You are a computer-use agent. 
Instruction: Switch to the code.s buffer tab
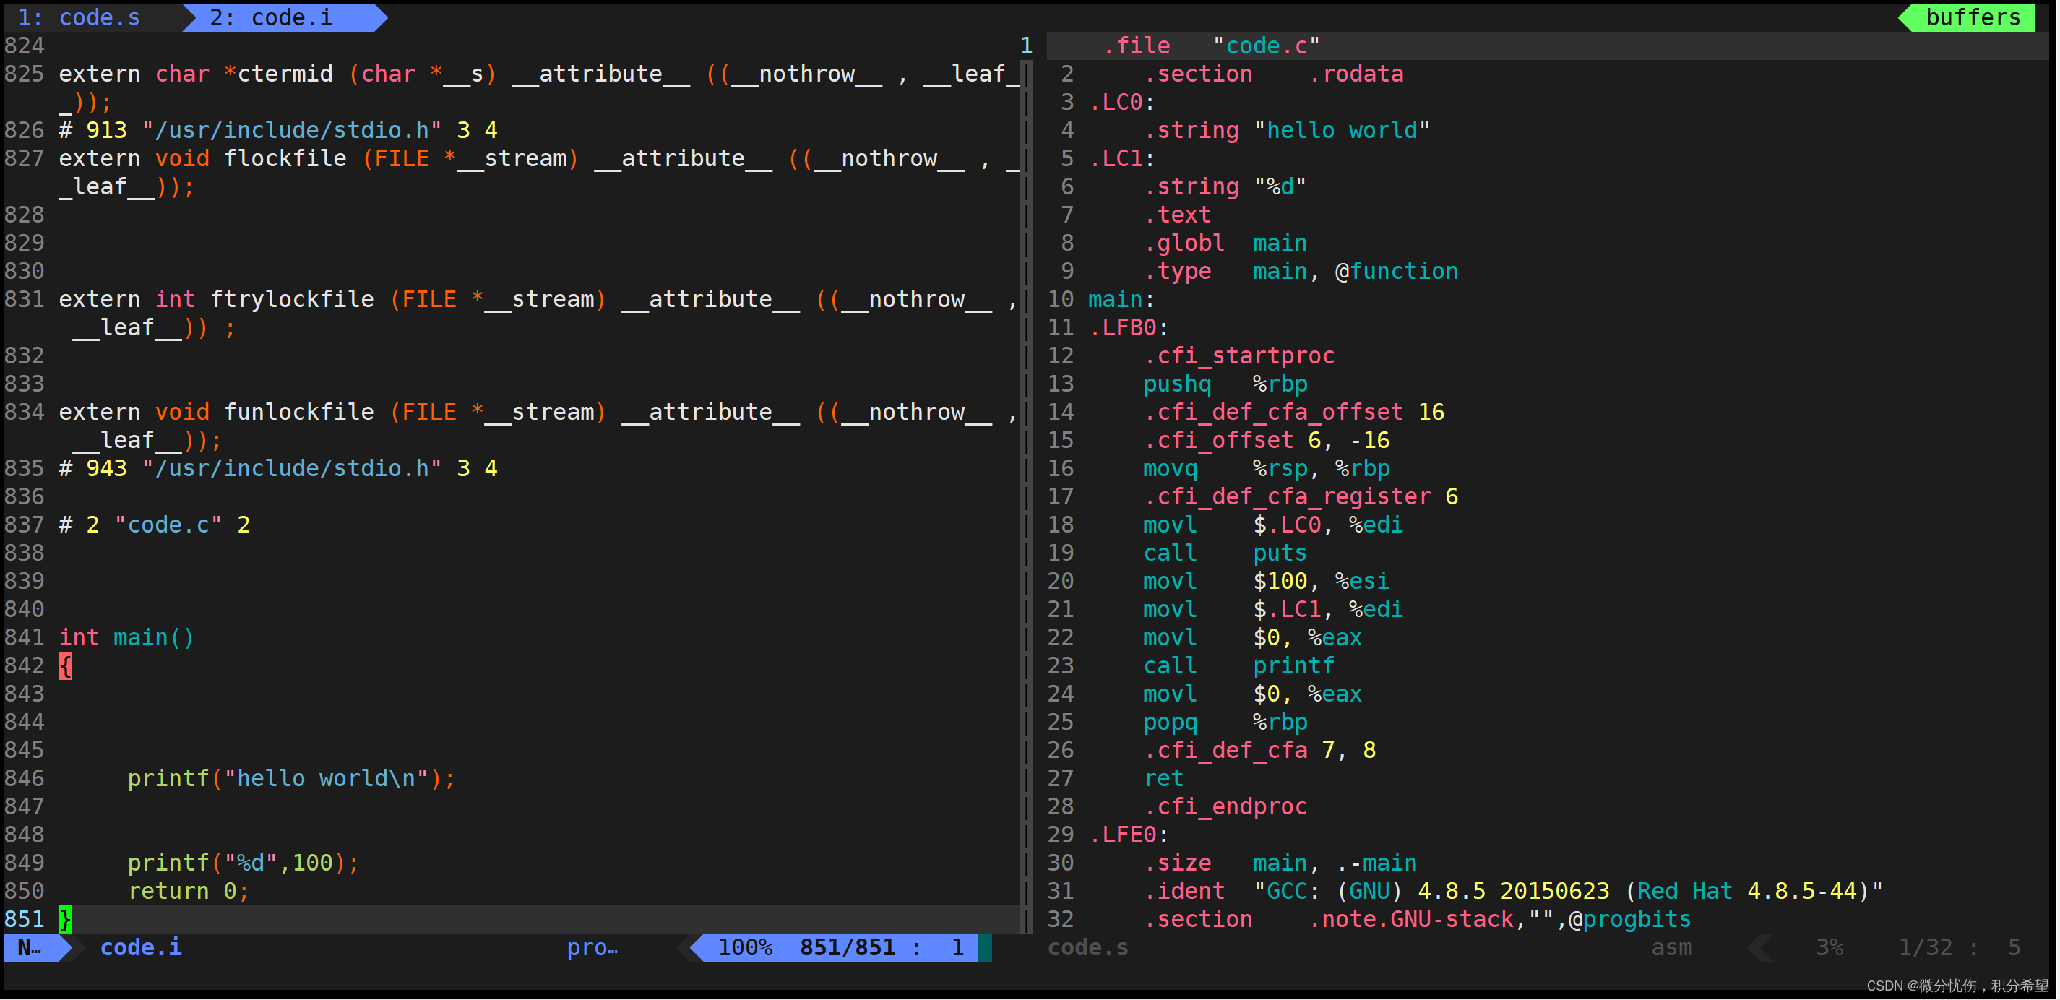tap(80, 17)
